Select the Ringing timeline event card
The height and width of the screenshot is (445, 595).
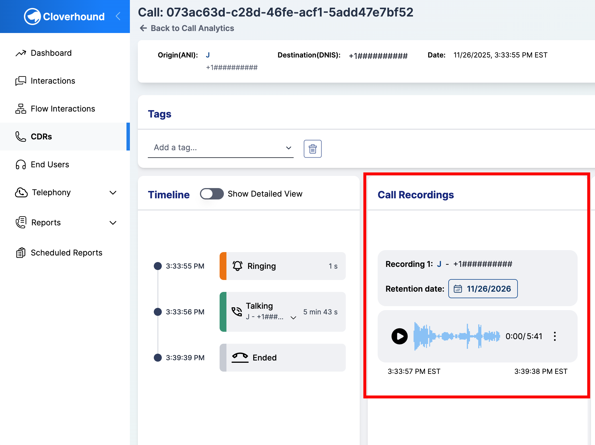click(283, 266)
